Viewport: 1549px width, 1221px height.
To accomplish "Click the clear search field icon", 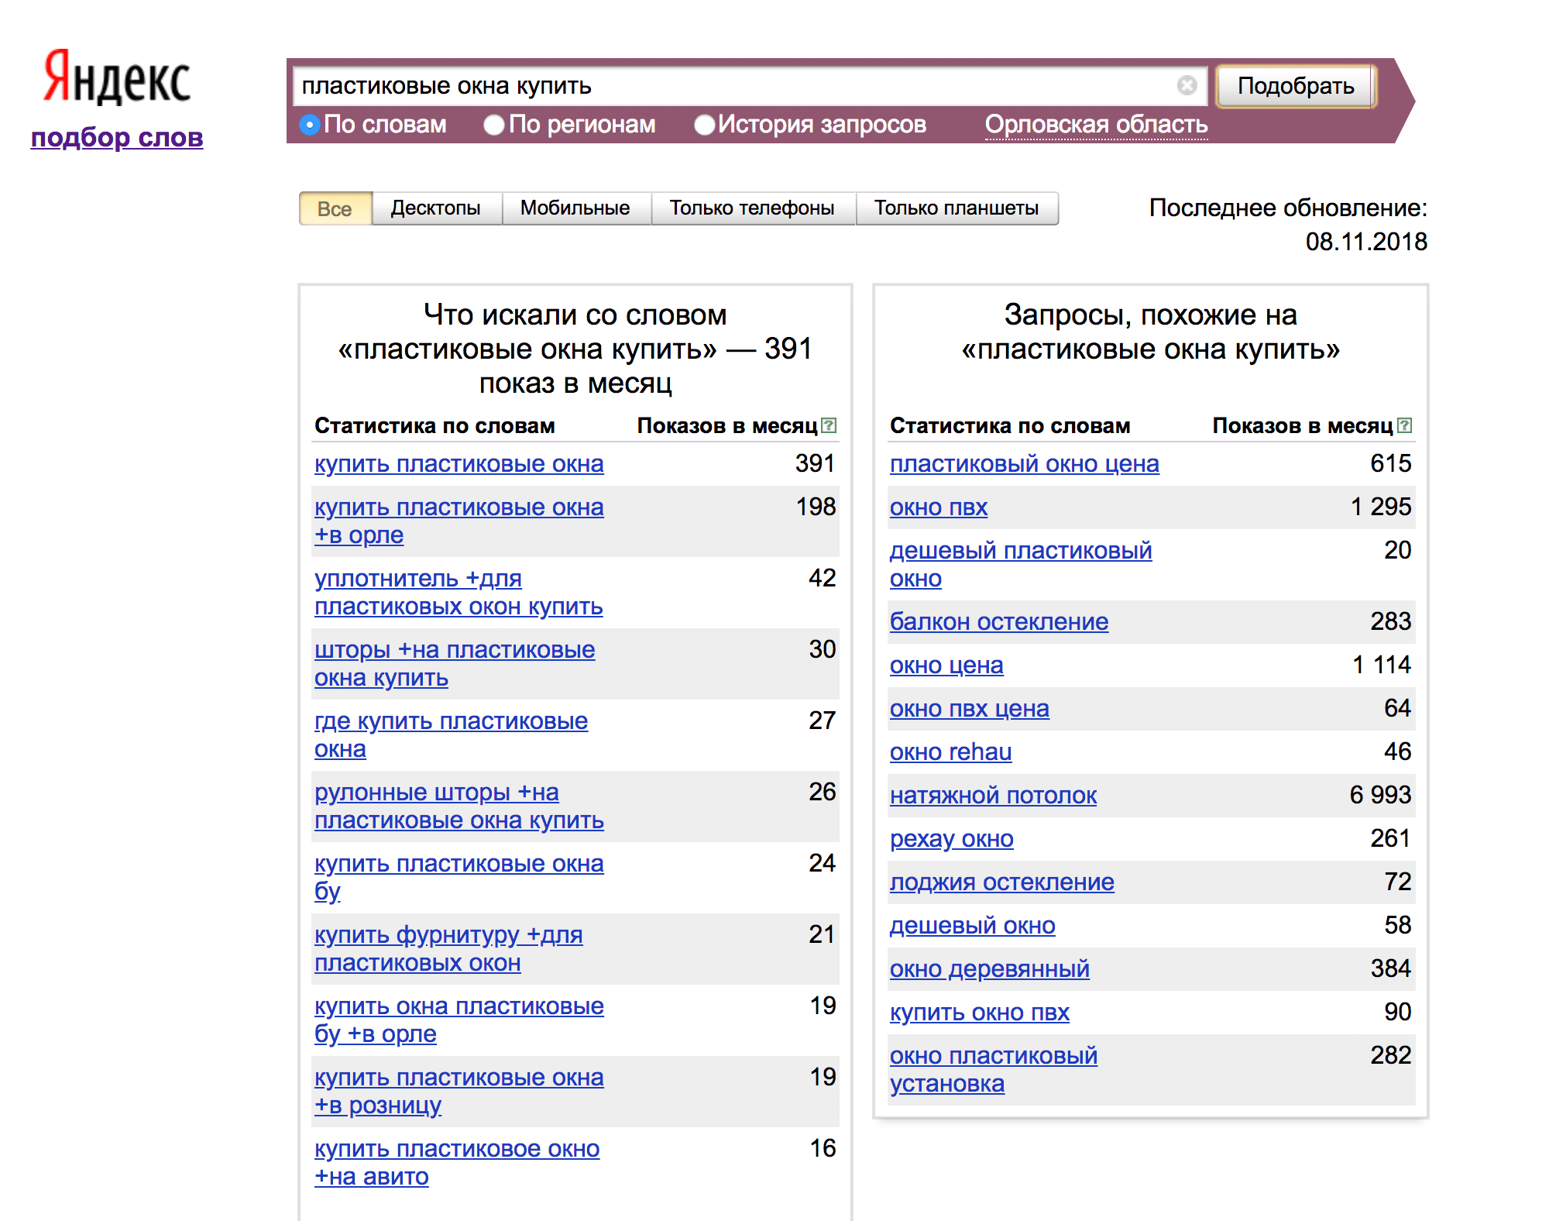I will tap(1187, 85).
